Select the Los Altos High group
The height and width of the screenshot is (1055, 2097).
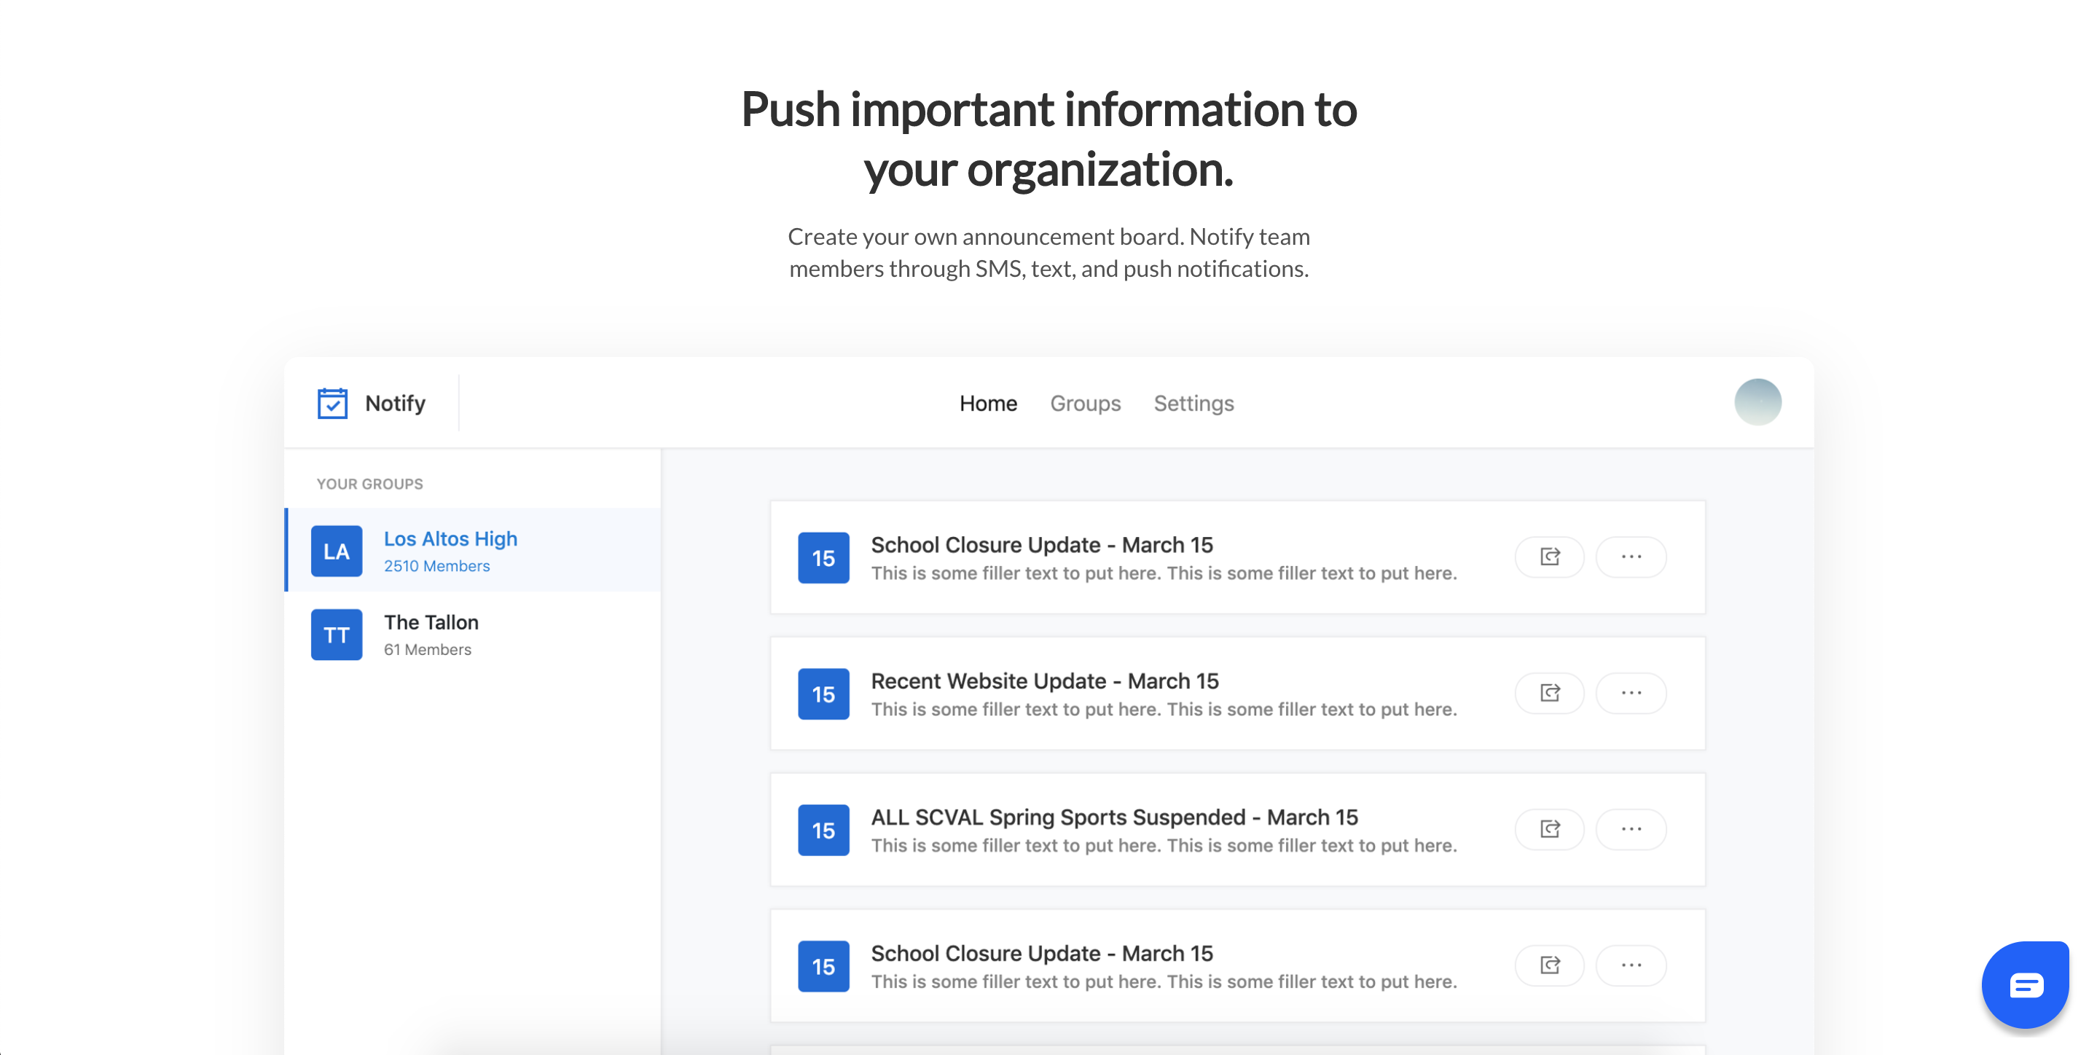pos(450,539)
